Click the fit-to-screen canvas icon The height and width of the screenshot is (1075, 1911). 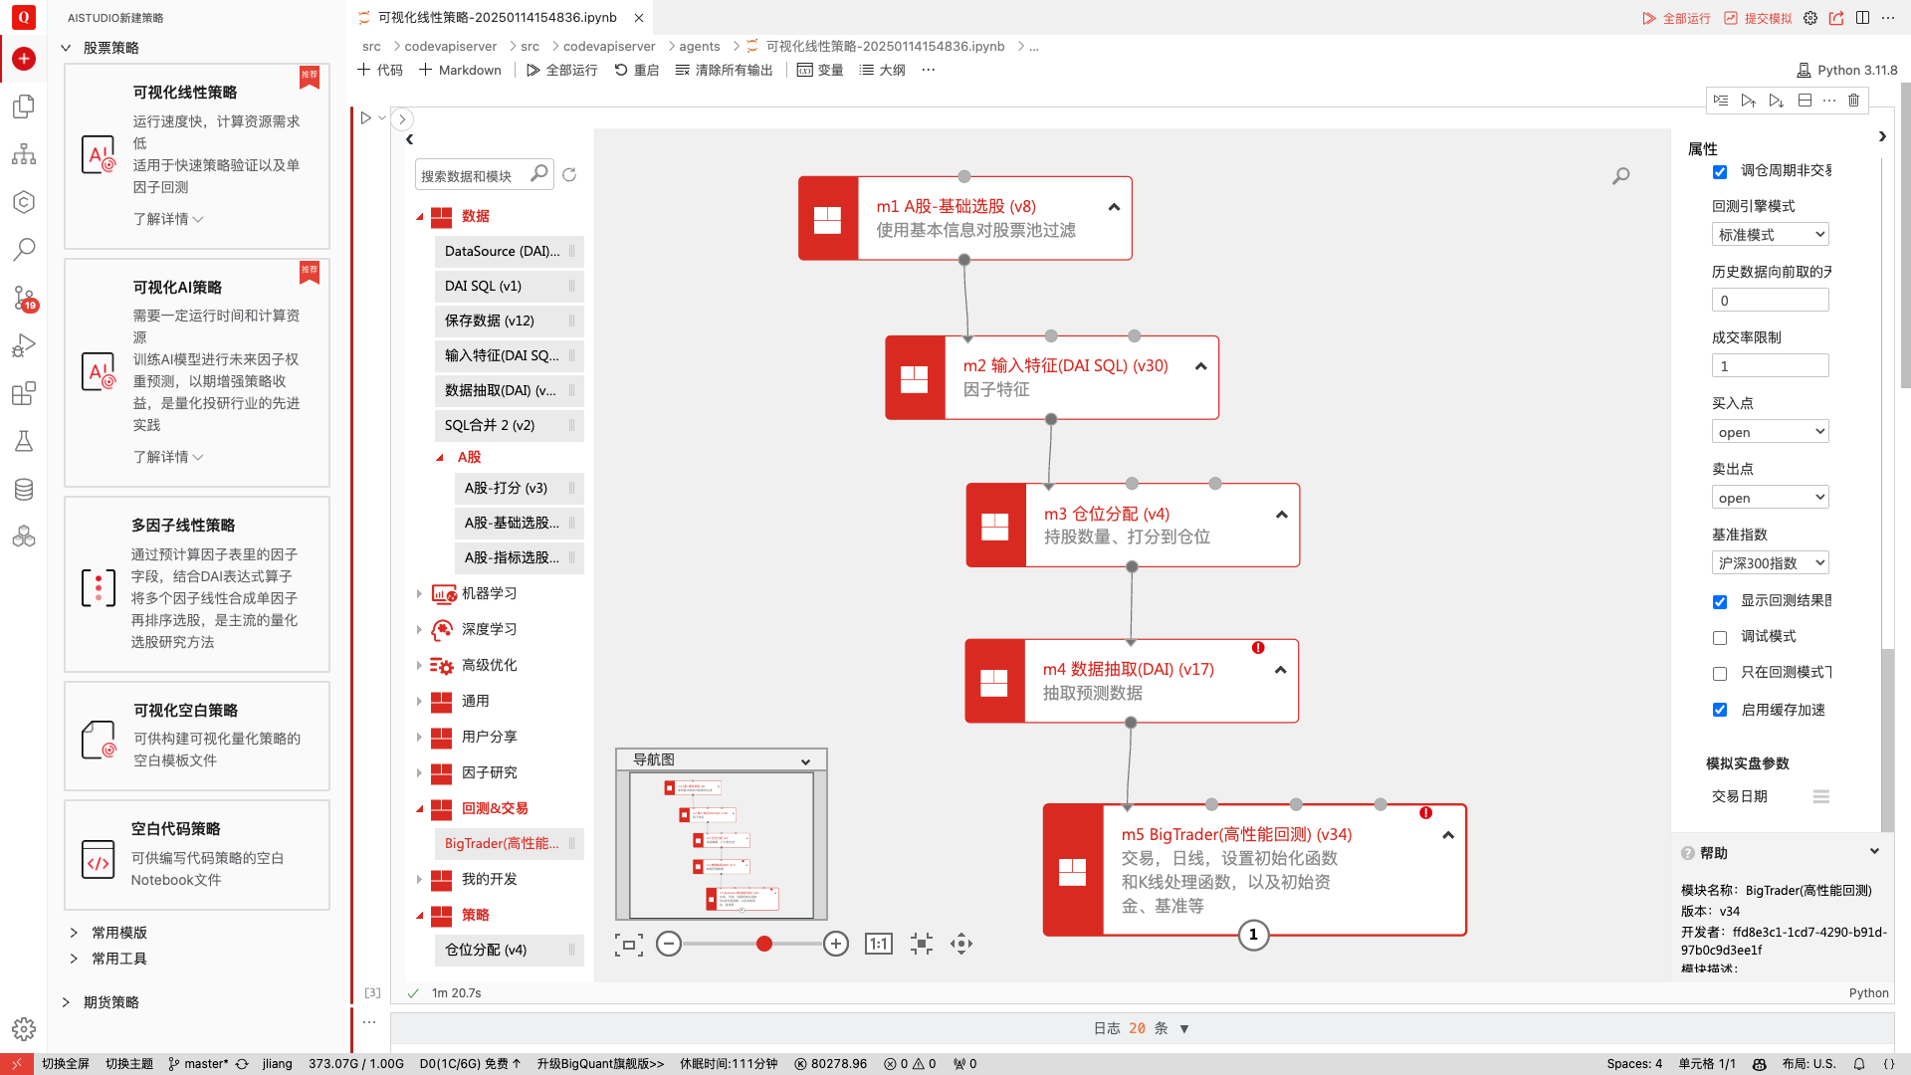click(629, 944)
